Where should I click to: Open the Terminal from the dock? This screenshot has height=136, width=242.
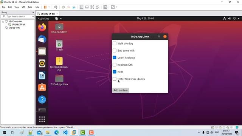(x=42, y=110)
